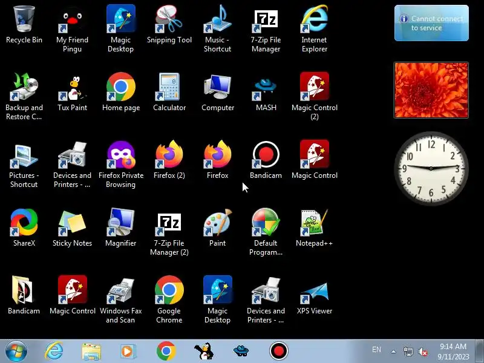Viewport: 484px width, 363px height.
Task: Click the MASH hat icon in taskbar
Action: pyautogui.click(x=241, y=352)
